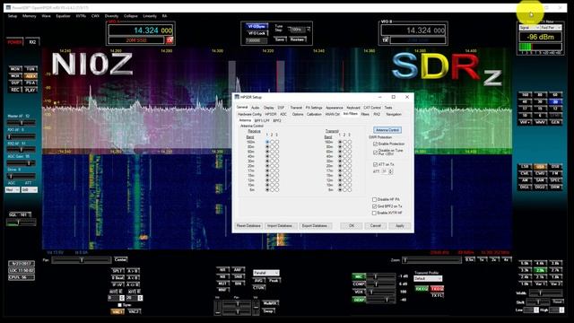Open the RX meter Signal dropdown

pos(529,28)
